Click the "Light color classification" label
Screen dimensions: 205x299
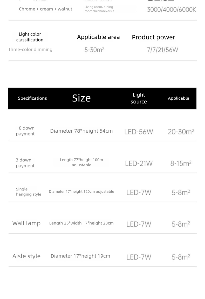[x=30, y=37]
